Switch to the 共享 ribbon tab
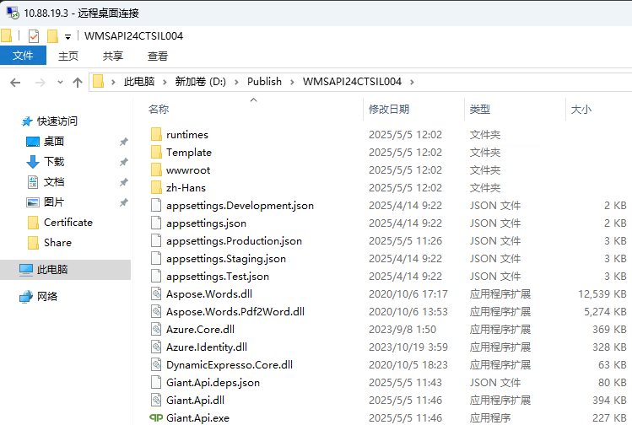This screenshot has height=425, width=632. coord(113,56)
